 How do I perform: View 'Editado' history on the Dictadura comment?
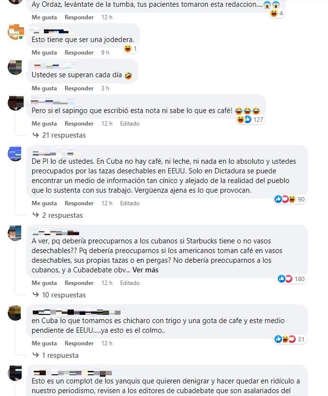[130, 203]
